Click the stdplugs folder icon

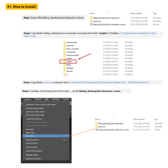(64, 68)
